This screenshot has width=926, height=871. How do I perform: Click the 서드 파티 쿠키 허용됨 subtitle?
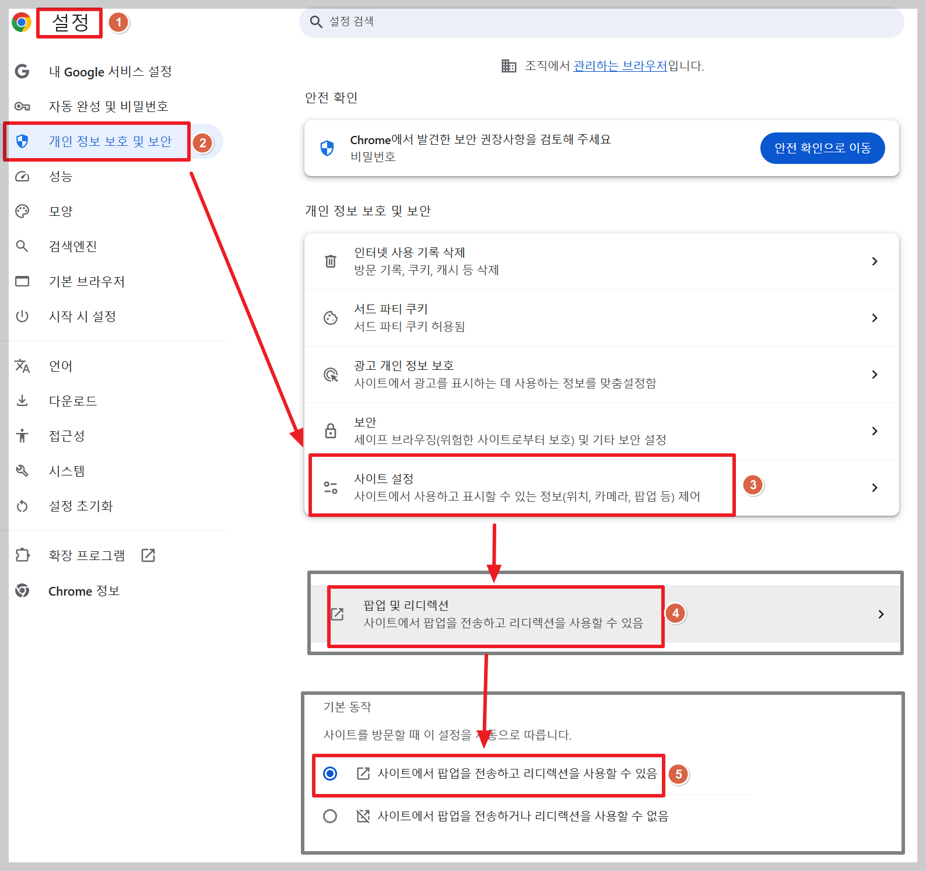coord(410,327)
